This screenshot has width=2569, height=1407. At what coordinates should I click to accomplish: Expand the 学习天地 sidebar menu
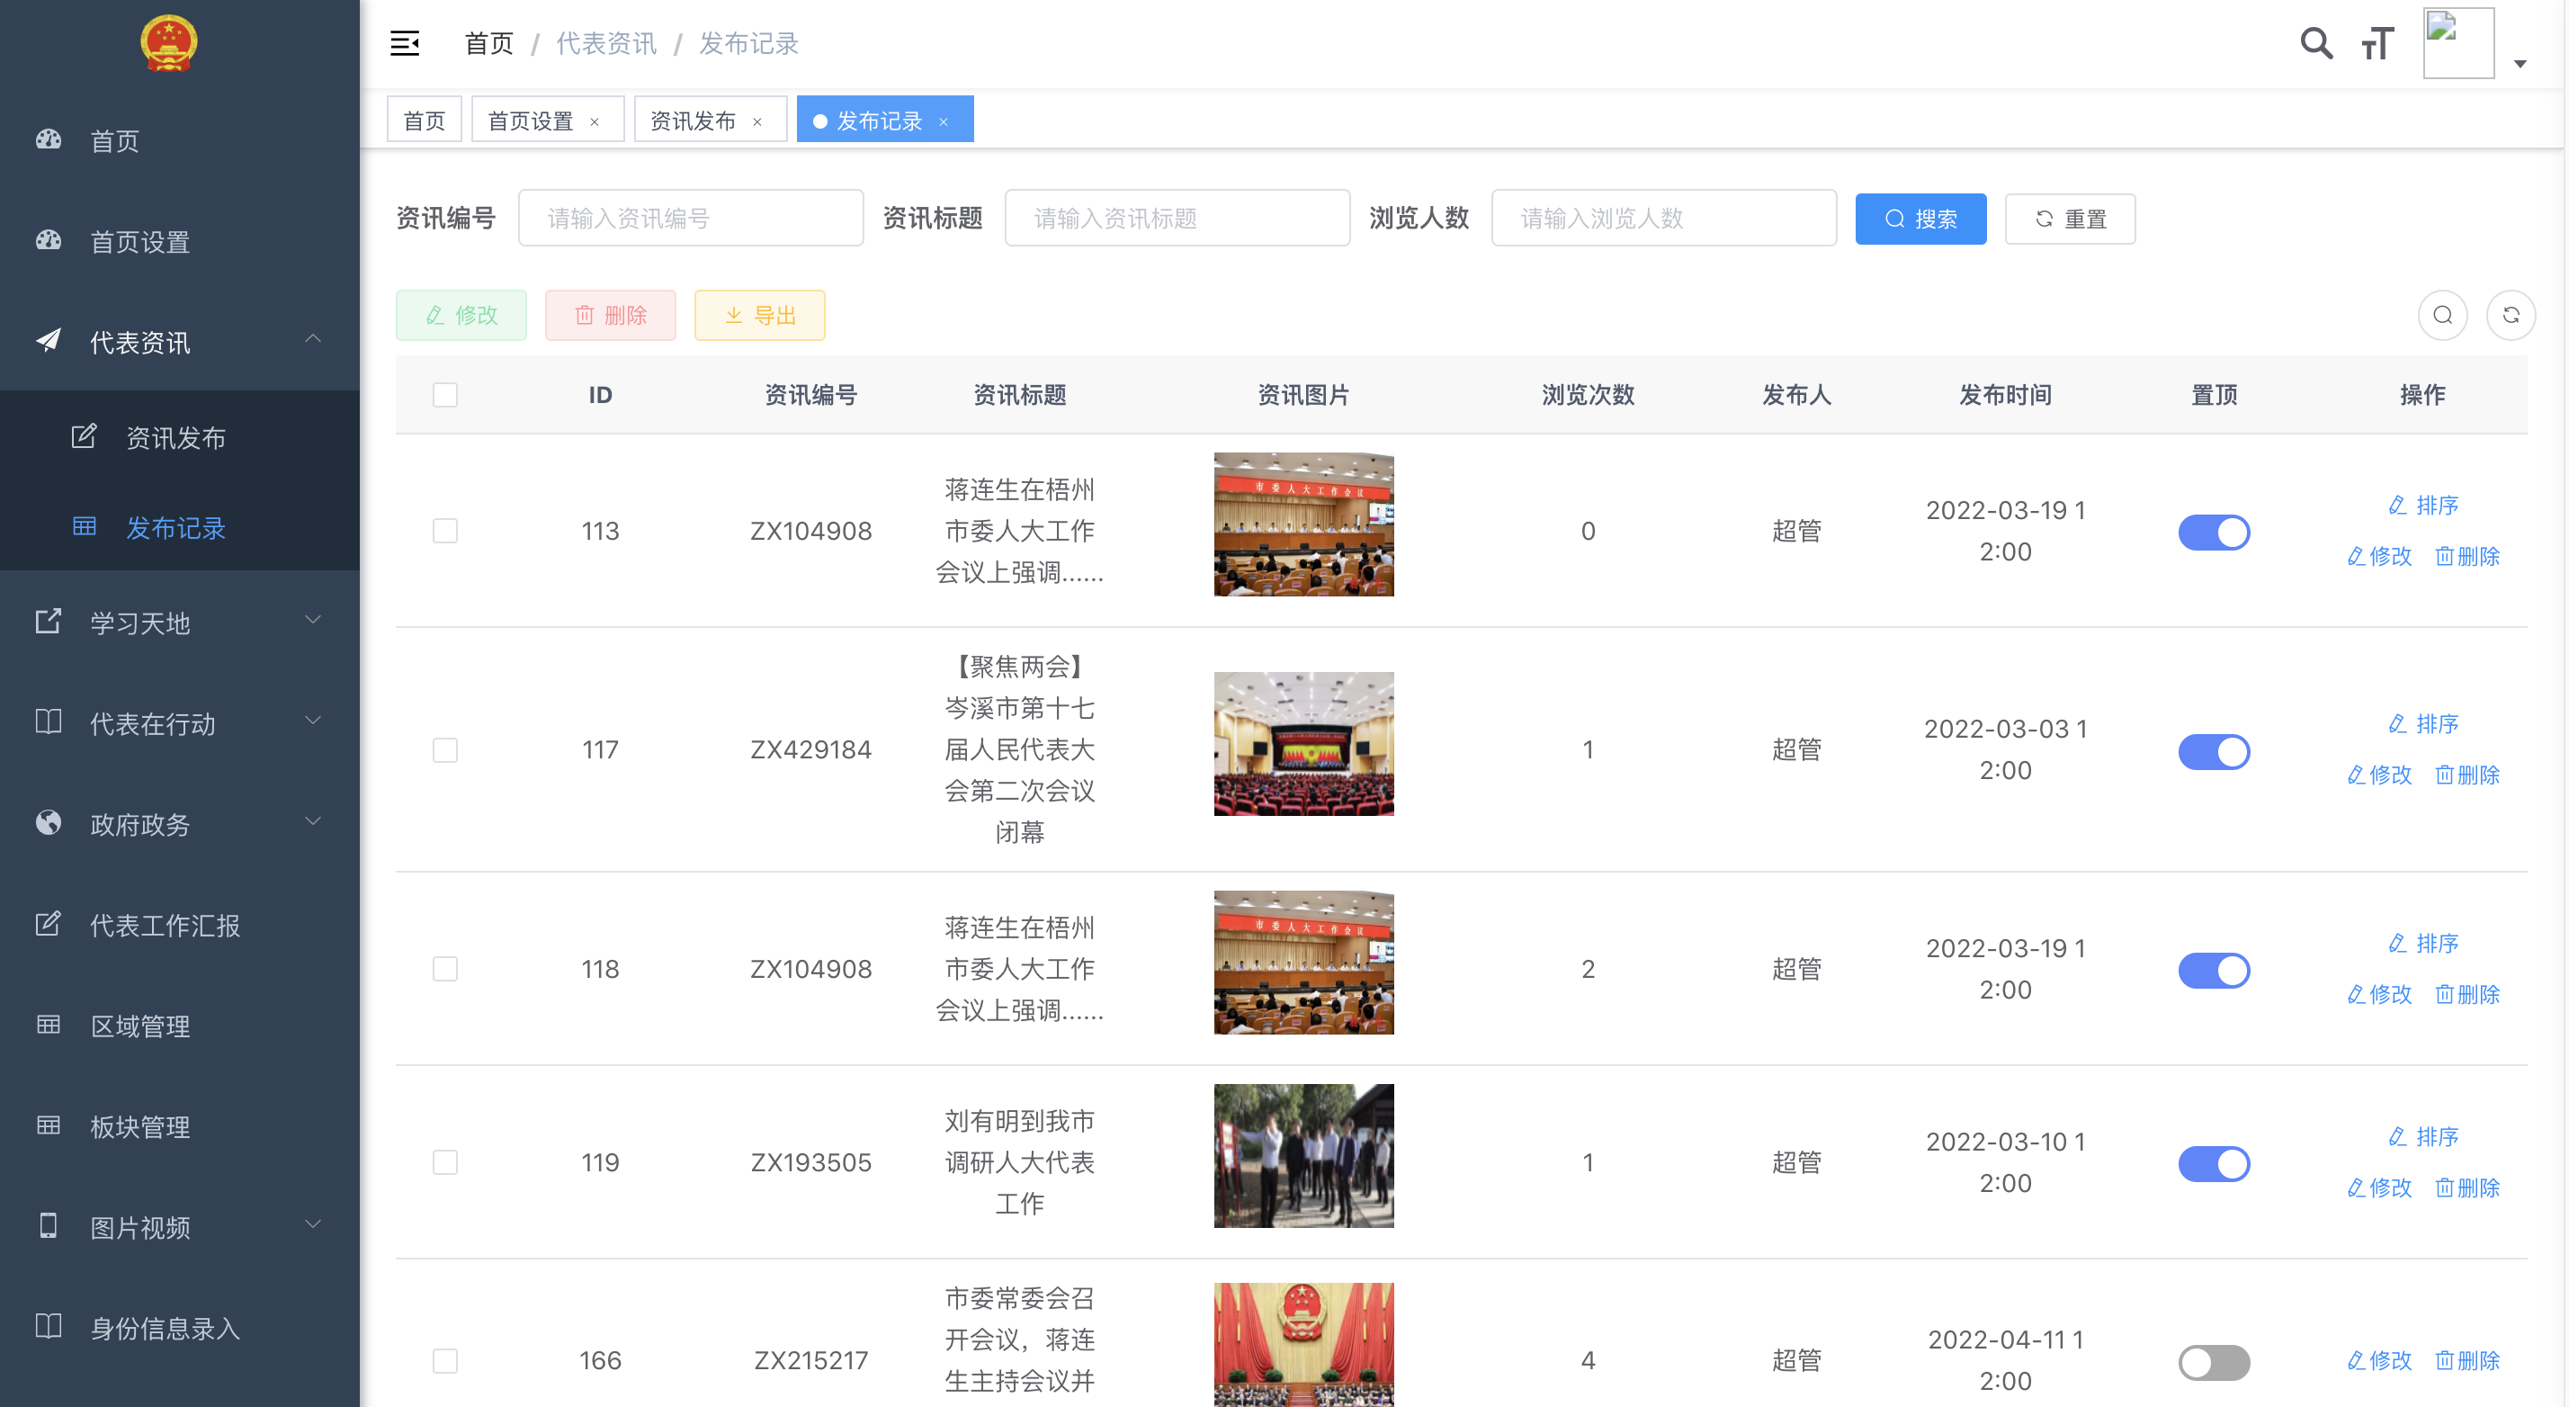pos(180,622)
